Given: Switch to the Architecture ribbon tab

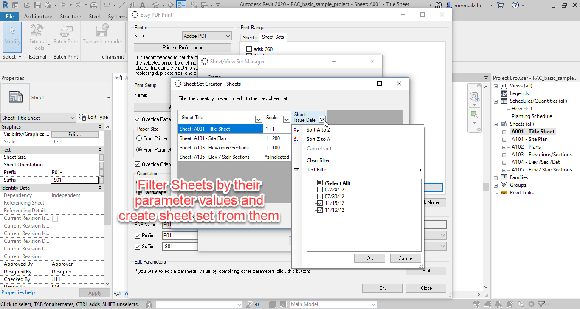Looking at the screenshot, I should tap(38, 17).
